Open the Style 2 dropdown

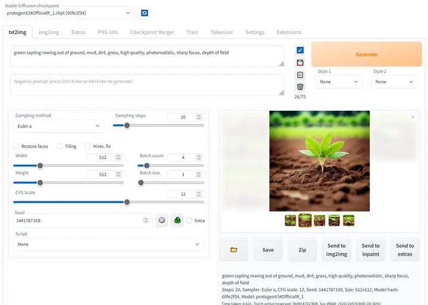pos(394,82)
